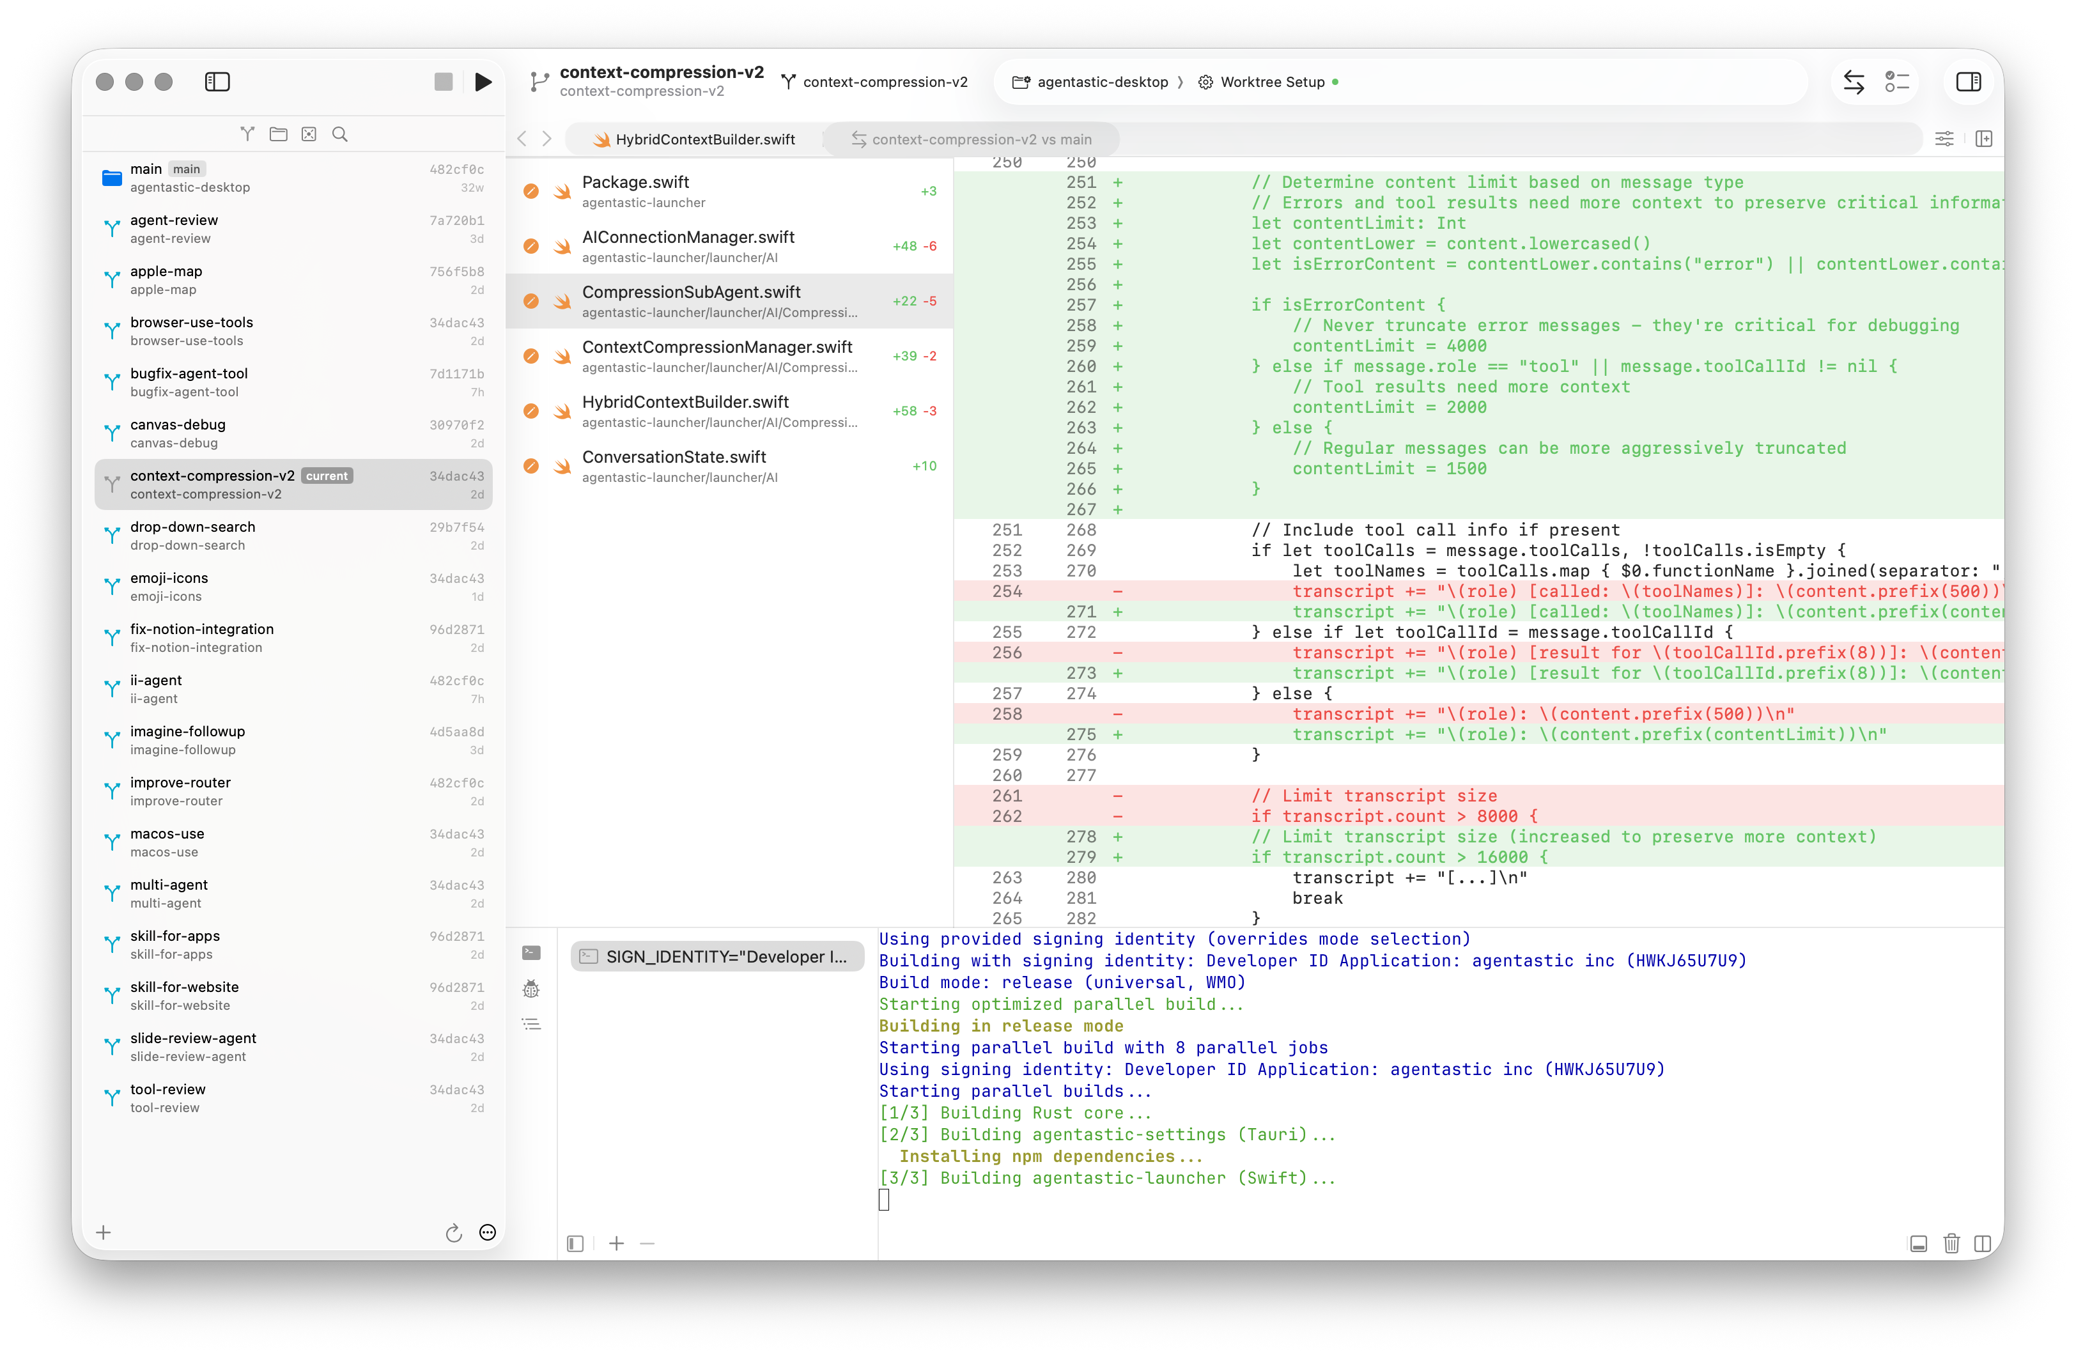Toggle the right panel icon in top-right corner
The image size is (2076, 1355).
pos(1969,82)
